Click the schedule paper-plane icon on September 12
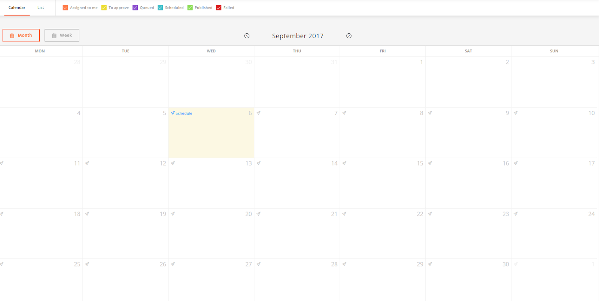Image resolution: width=599 pixels, height=301 pixels. [87, 163]
